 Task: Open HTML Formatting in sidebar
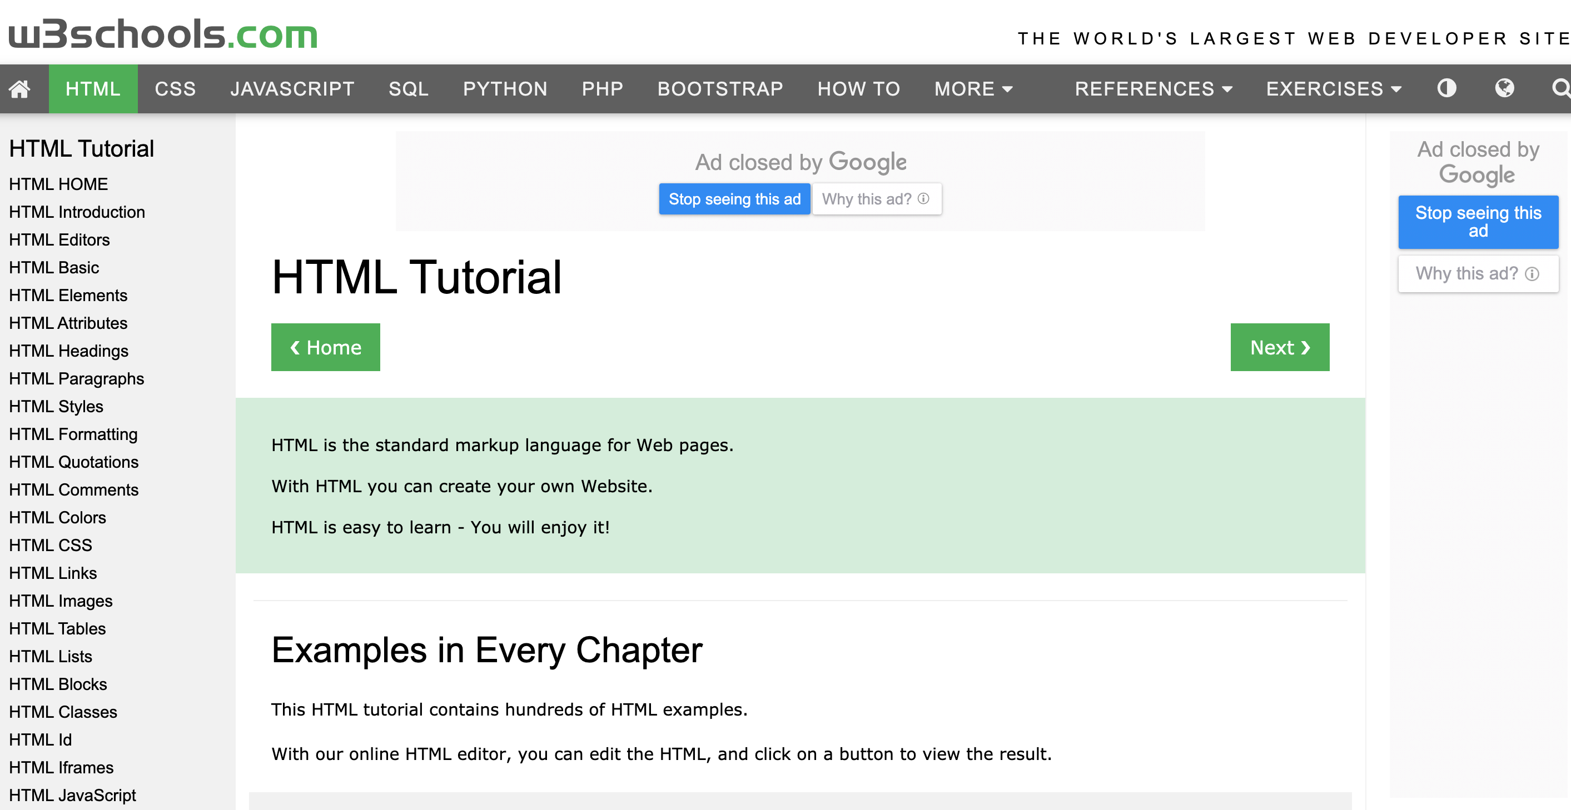point(73,434)
